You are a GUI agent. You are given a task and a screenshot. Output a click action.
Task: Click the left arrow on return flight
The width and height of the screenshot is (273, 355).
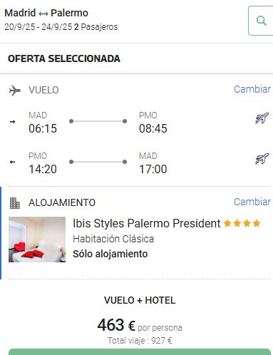click(x=12, y=162)
